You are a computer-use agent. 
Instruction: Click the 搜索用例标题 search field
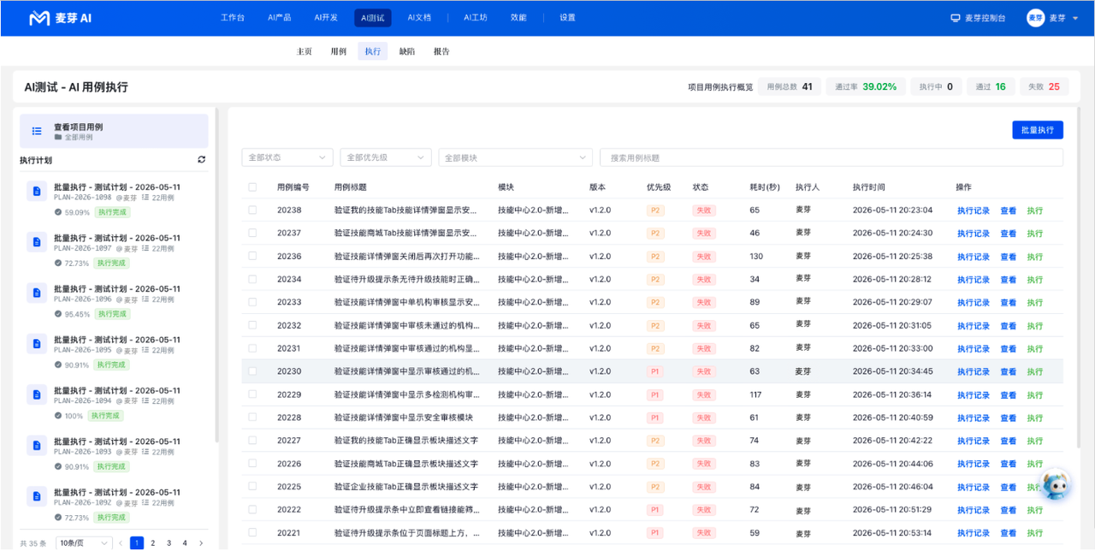(x=832, y=157)
